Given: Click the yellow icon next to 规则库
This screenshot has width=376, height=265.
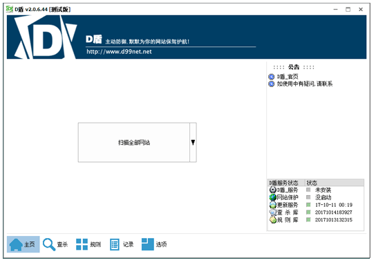Looking at the screenshot, I should tap(272, 219).
